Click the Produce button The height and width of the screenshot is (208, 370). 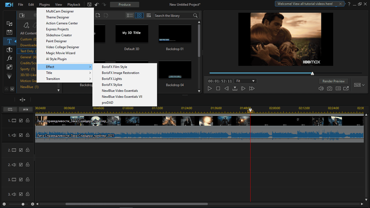[x=125, y=5]
